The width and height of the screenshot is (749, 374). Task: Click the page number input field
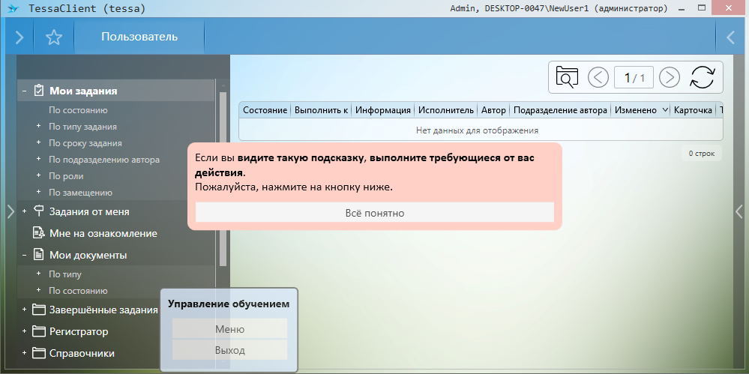pyautogui.click(x=634, y=77)
